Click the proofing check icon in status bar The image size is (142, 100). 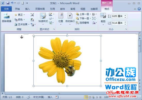coord(28,97)
